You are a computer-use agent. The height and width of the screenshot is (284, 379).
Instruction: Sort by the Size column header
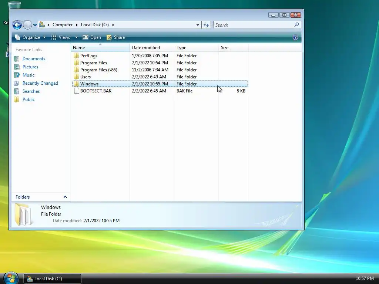[233, 48]
